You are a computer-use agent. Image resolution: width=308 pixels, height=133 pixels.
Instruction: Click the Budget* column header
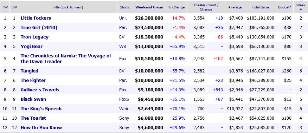pyautogui.click(x=285, y=7)
